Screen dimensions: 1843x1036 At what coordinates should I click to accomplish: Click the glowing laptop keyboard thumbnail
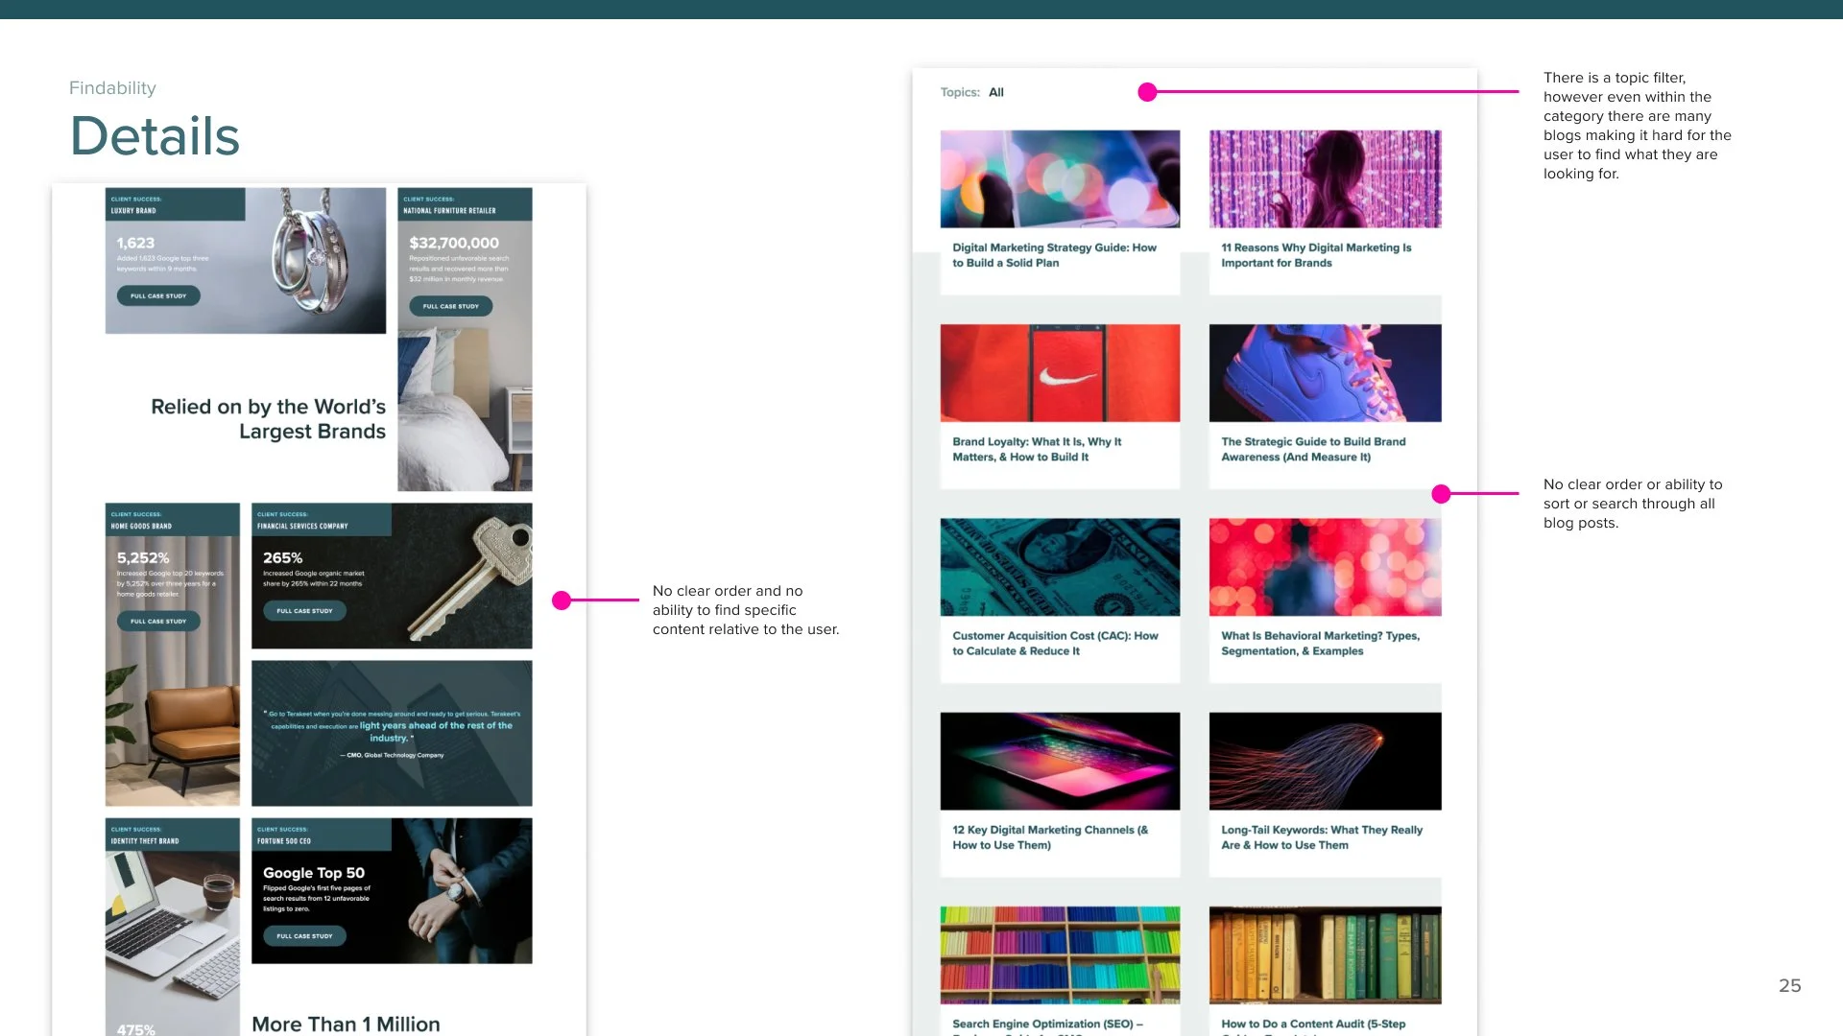coord(1060,762)
